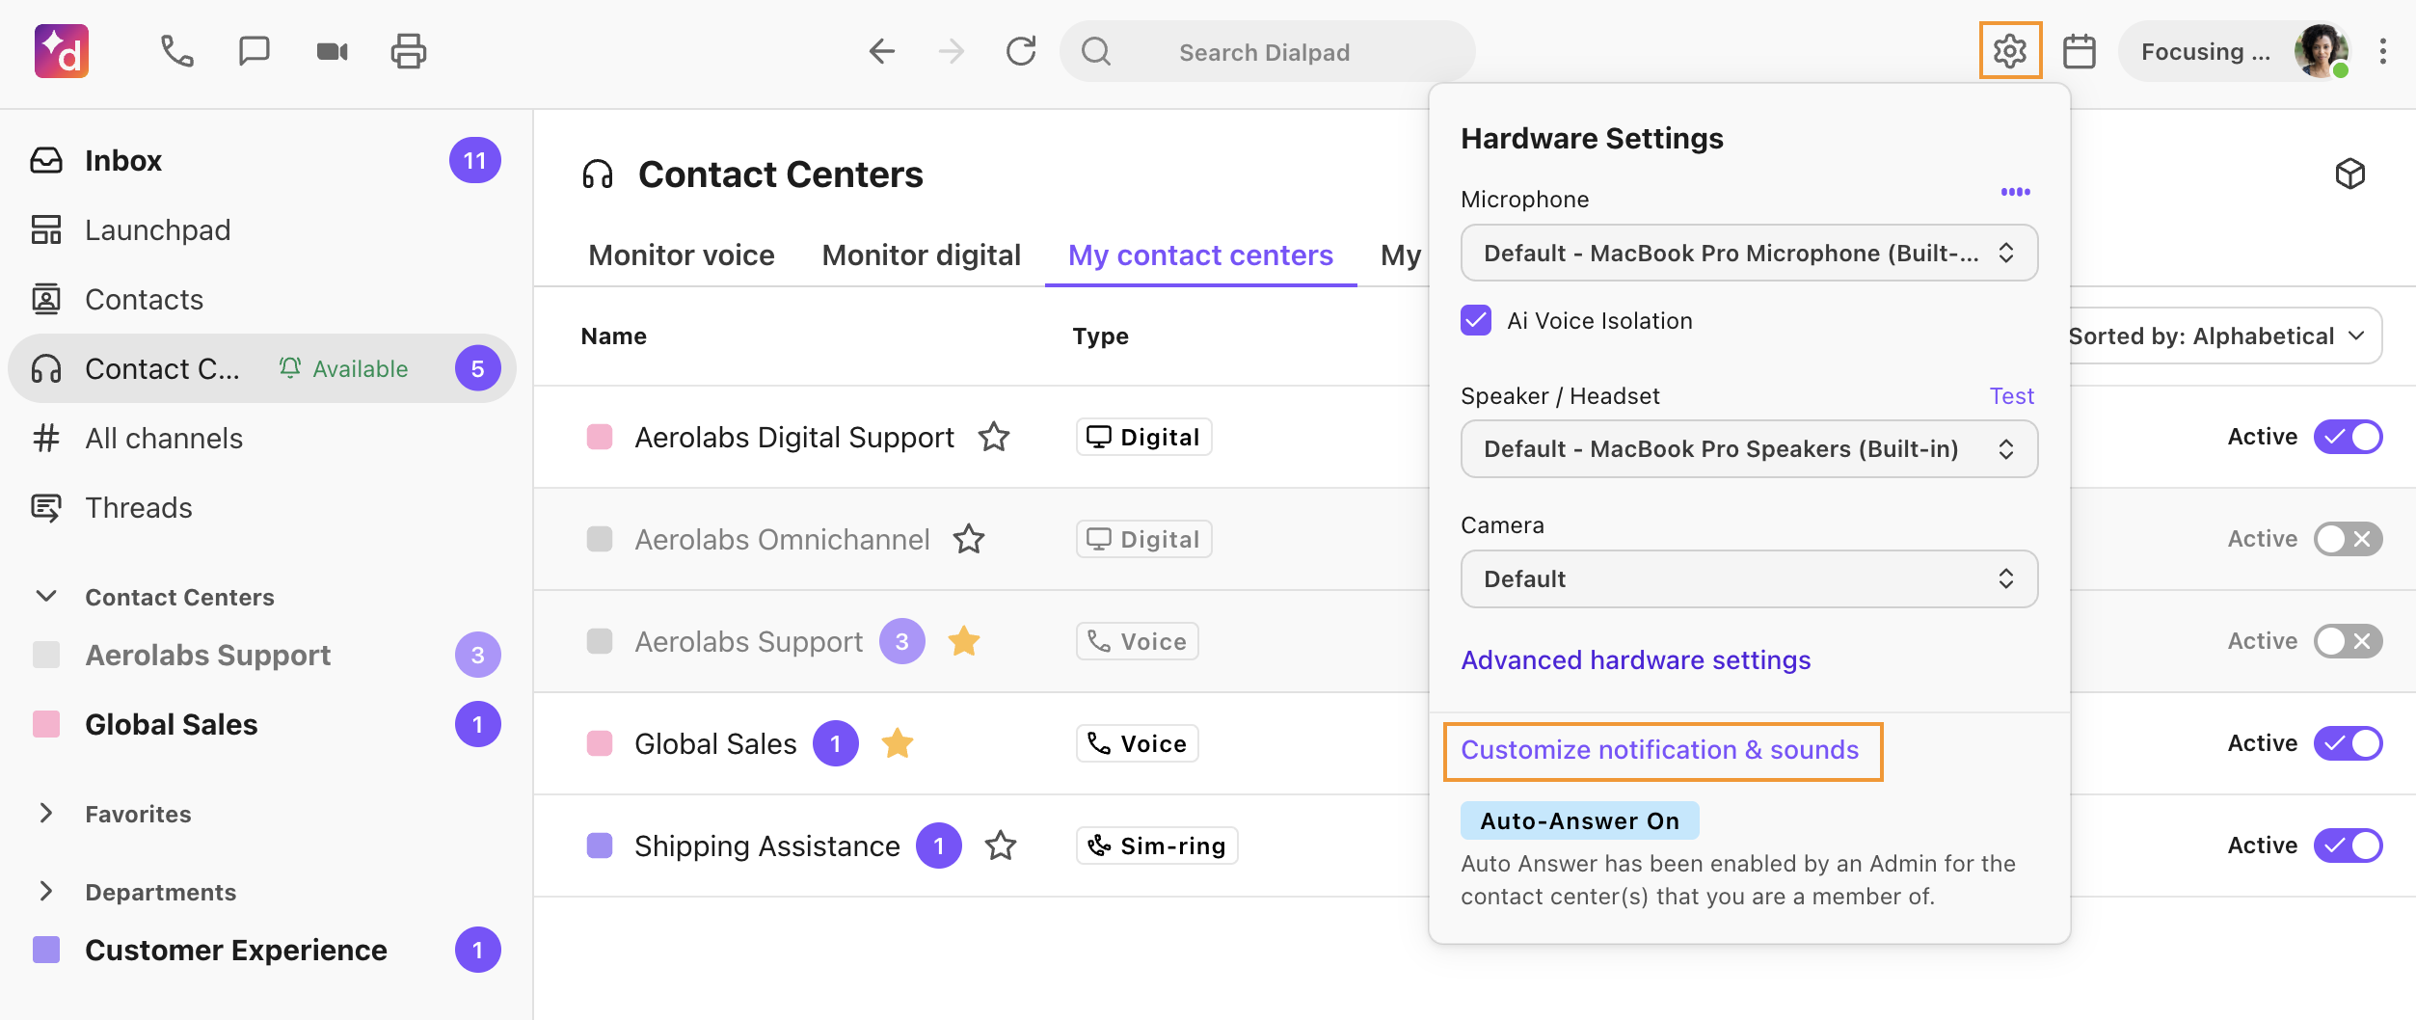
Task: Enable Active switch for Aerolabs Support
Action: 2348,641
